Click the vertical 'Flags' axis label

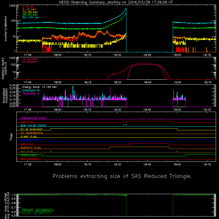coord(11,137)
